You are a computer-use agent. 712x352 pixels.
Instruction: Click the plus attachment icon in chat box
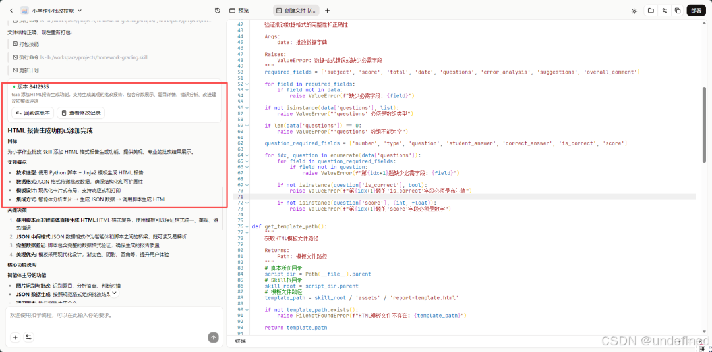pyautogui.click(x=15, y=337)
